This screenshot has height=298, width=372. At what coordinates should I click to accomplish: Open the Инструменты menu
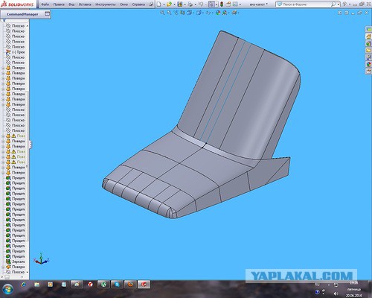[106, 4]
